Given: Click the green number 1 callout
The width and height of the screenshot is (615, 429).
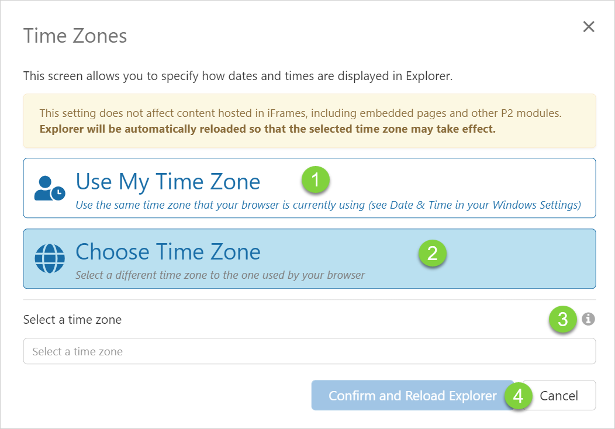Looking at the screenshot, I should tap(316, 181).
